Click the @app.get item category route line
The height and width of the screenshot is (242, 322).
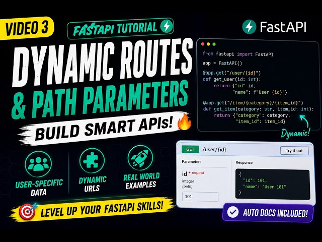(x=253, y=103)
